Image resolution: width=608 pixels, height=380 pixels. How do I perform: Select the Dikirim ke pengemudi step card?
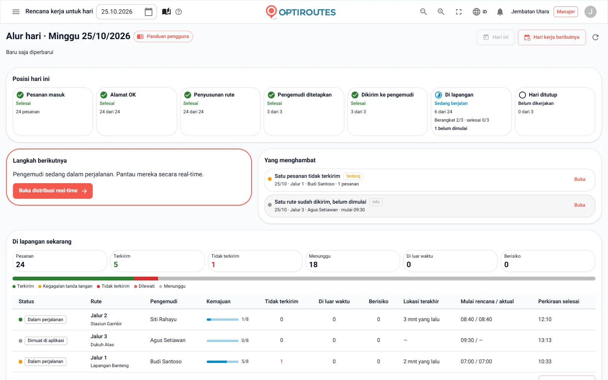click(x=388, y=112)
